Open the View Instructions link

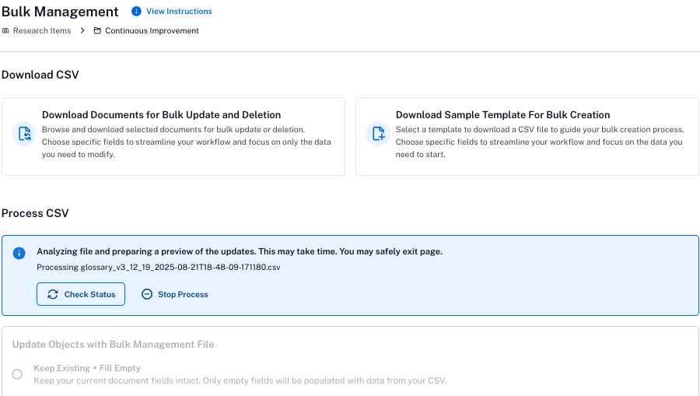tap(179, 11)
